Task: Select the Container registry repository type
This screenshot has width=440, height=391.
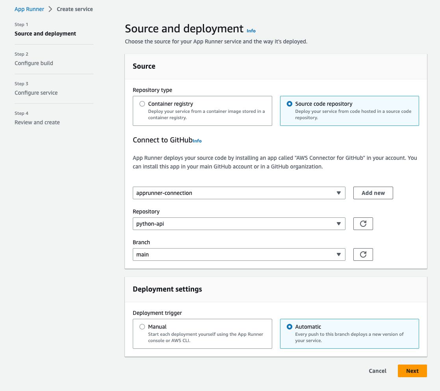Action: (142, 103)
